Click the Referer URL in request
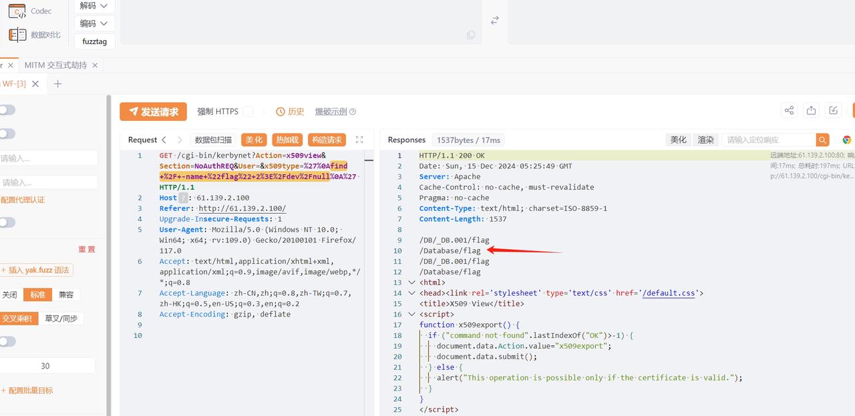This screenshot has height=416, width=855. pos(242,208)
